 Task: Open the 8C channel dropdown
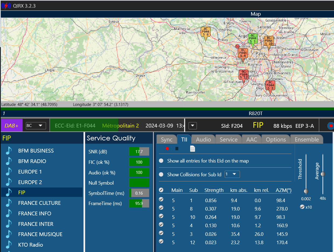36,126
